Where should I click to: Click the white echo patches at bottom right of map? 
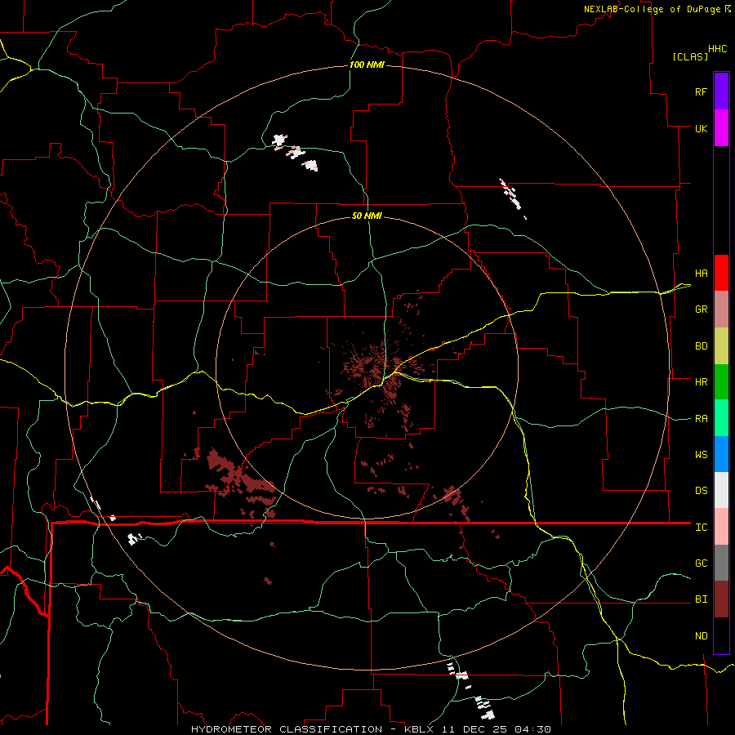click(471, 689)
